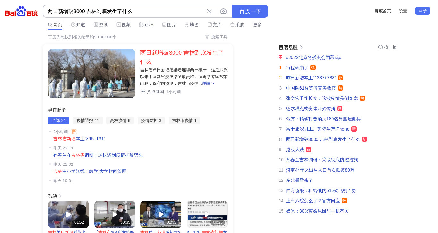438x233 pixels.
Task: Open source 八点健闻
Action: click(x=156, y=92)
